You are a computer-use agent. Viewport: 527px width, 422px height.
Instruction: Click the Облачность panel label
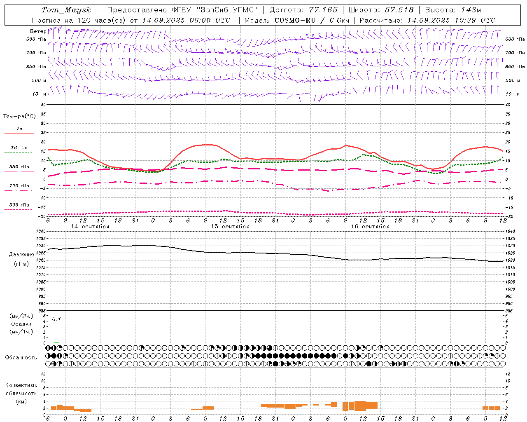(21, 358)
